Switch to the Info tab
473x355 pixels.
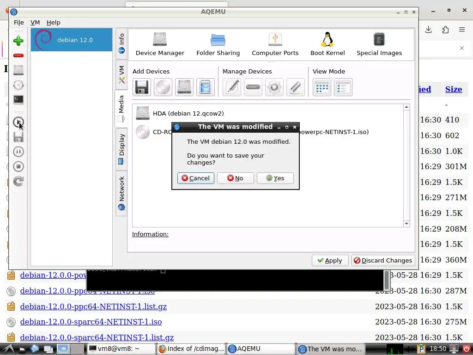[121, 43]
